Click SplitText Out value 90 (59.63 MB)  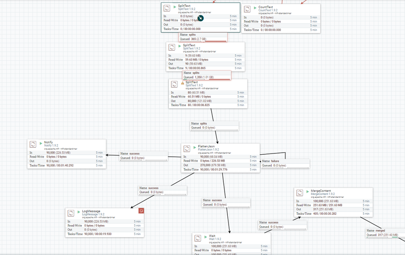(194, 64)
